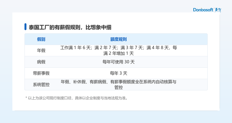Click the Donbosoft logo
This screenshot has height=123, width=232.
(207, 10)
